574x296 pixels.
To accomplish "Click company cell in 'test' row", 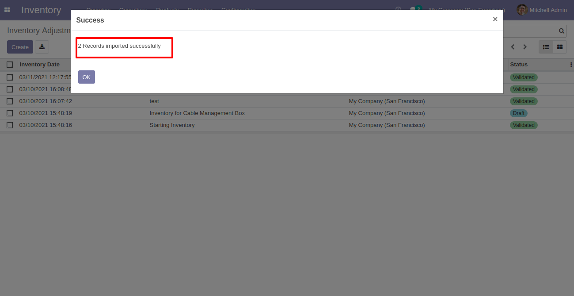I will tap(387, 101).
